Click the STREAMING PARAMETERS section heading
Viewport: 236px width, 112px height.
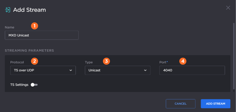coord(29,50)
